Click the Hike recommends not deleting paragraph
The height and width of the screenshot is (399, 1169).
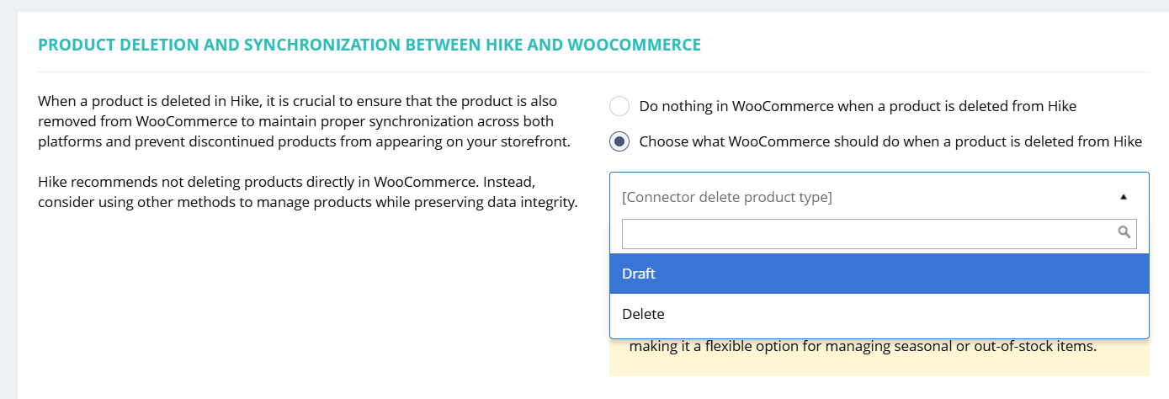307,193
